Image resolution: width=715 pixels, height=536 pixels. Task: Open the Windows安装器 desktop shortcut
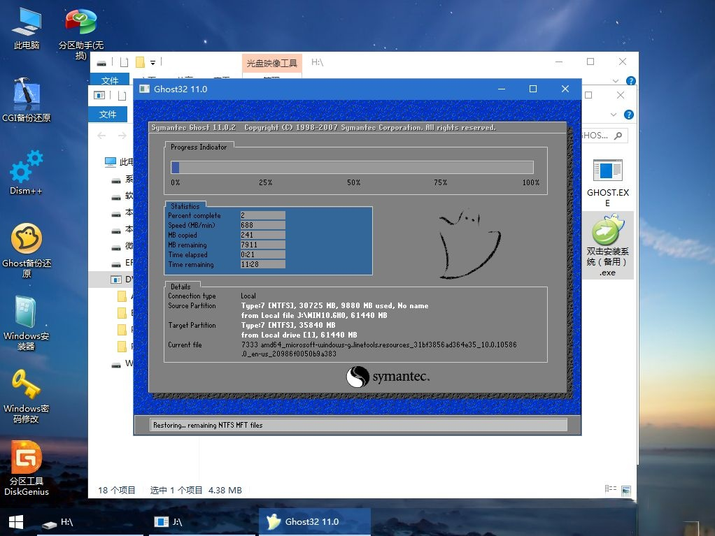[27, 323]
